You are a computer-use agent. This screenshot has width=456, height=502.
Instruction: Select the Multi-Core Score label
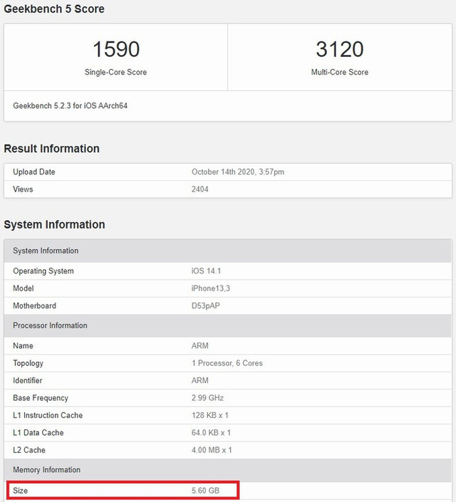coord(340,73)
